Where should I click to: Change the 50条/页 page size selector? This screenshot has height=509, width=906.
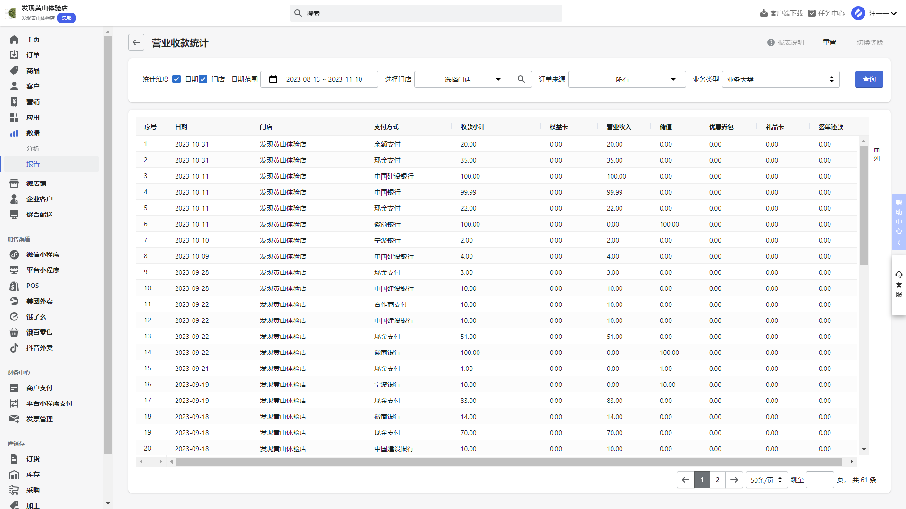766,480
